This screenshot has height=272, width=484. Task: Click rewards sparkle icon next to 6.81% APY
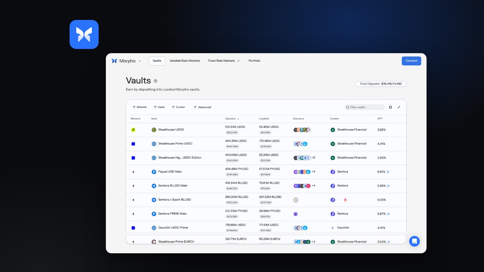pos(388,172)
